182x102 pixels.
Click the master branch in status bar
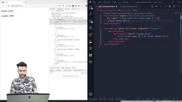[93, 99]
